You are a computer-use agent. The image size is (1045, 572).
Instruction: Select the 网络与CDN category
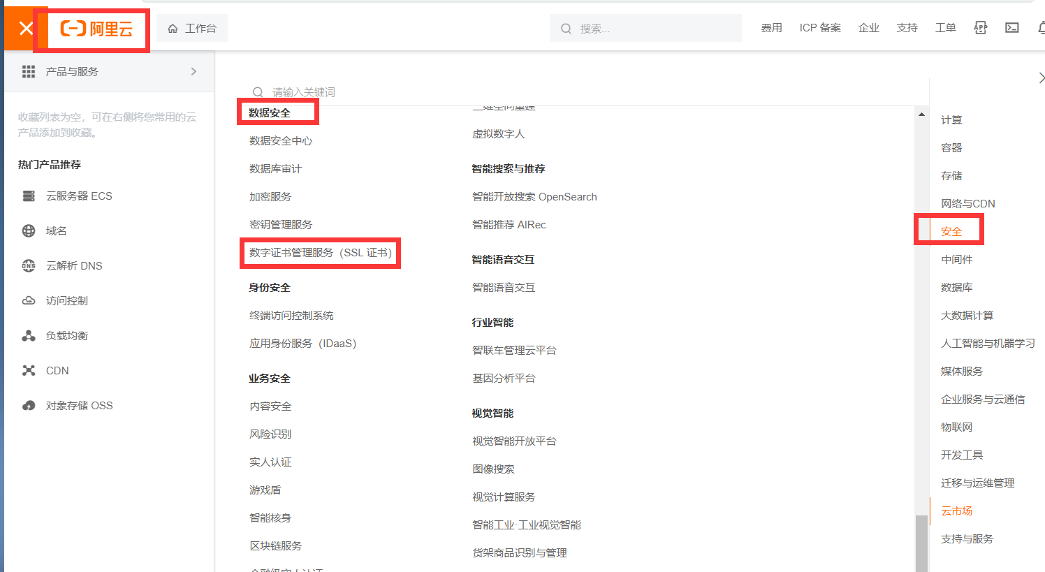(967, 204)
